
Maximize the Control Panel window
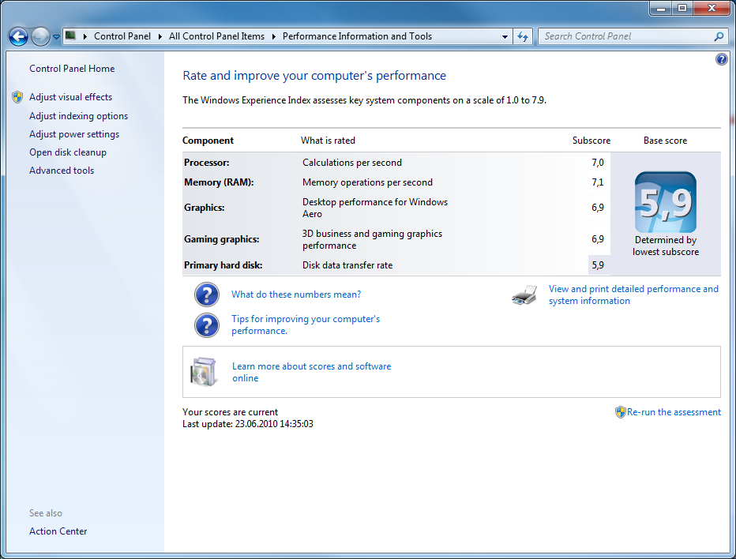coord(682,8)
